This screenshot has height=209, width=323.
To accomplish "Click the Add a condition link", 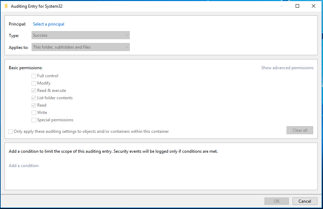I will (24, 165).
